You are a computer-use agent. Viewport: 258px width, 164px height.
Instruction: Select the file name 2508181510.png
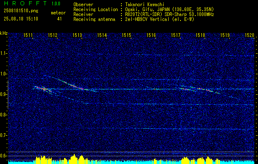click(21, 11)
